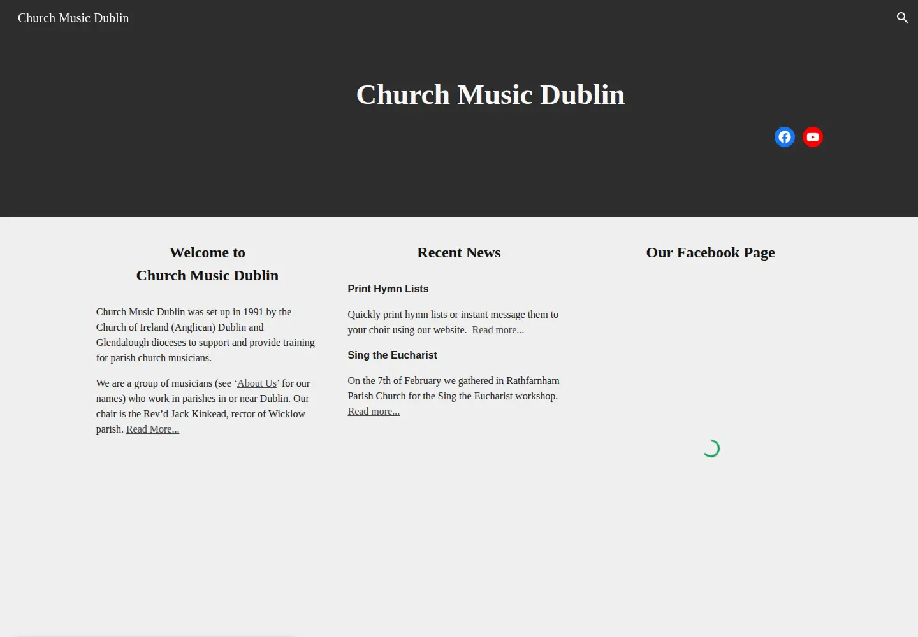Image resolution: width=918 pixels, height=637 pixels.
Task: Click the Facebook feed loading spinner
Action: pyautogui.click(x=711, y=448)
